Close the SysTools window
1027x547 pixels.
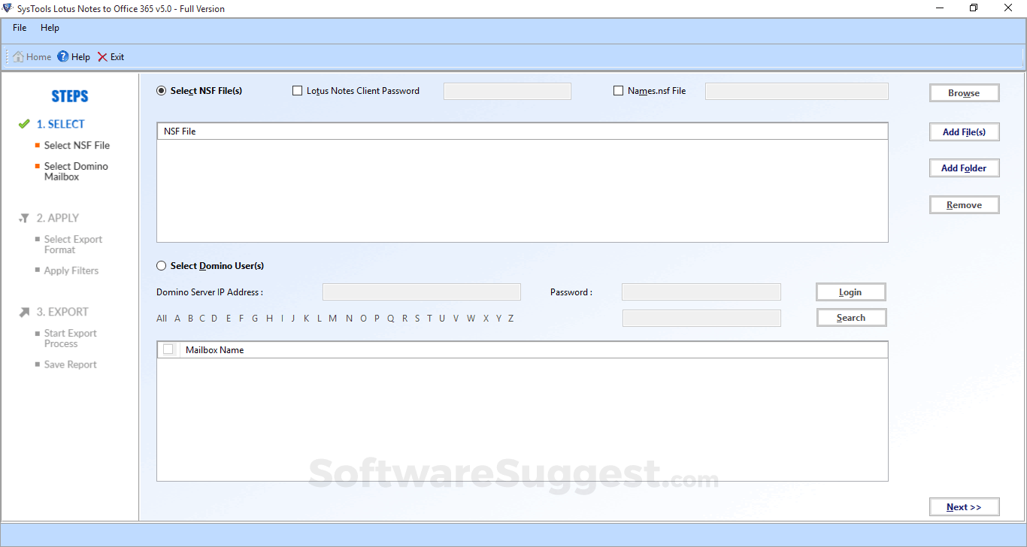tap(1008, 8)
